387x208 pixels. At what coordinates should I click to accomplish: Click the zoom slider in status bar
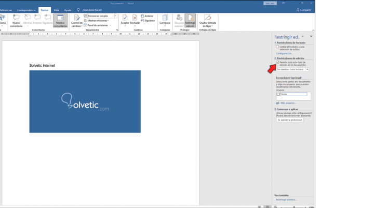293,207
